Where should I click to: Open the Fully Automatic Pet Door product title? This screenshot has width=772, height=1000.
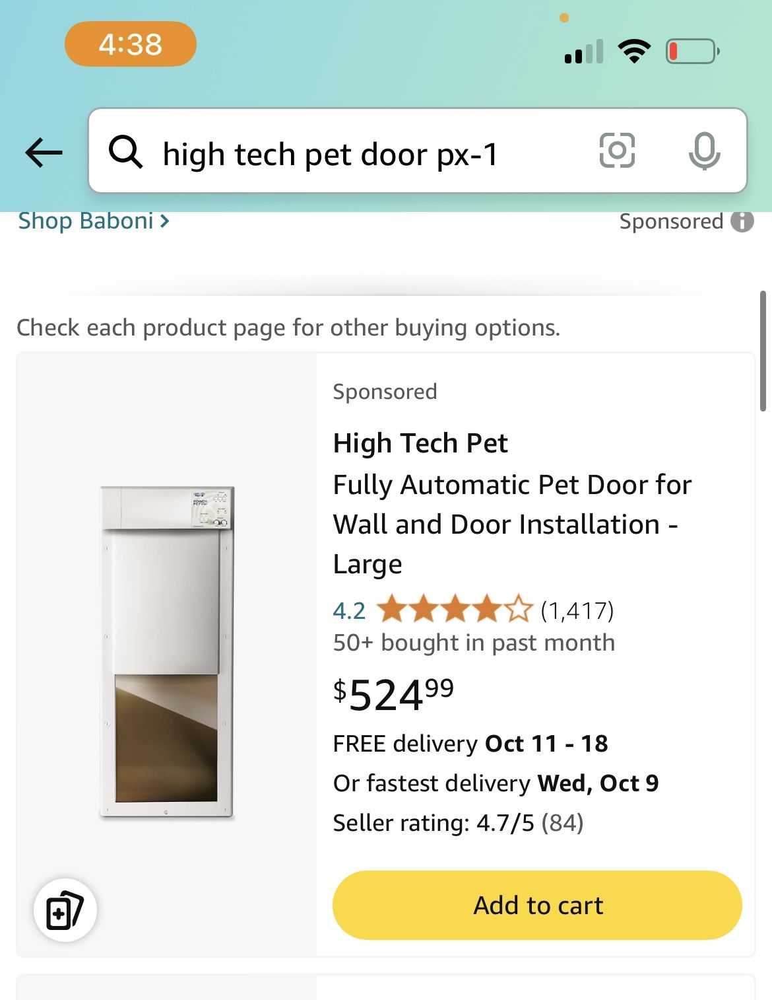pos(513,524)
